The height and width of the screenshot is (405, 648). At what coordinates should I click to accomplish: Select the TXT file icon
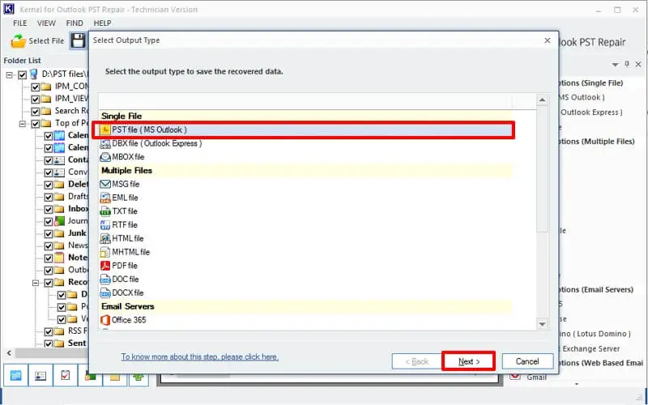click(x=105, y=211)
